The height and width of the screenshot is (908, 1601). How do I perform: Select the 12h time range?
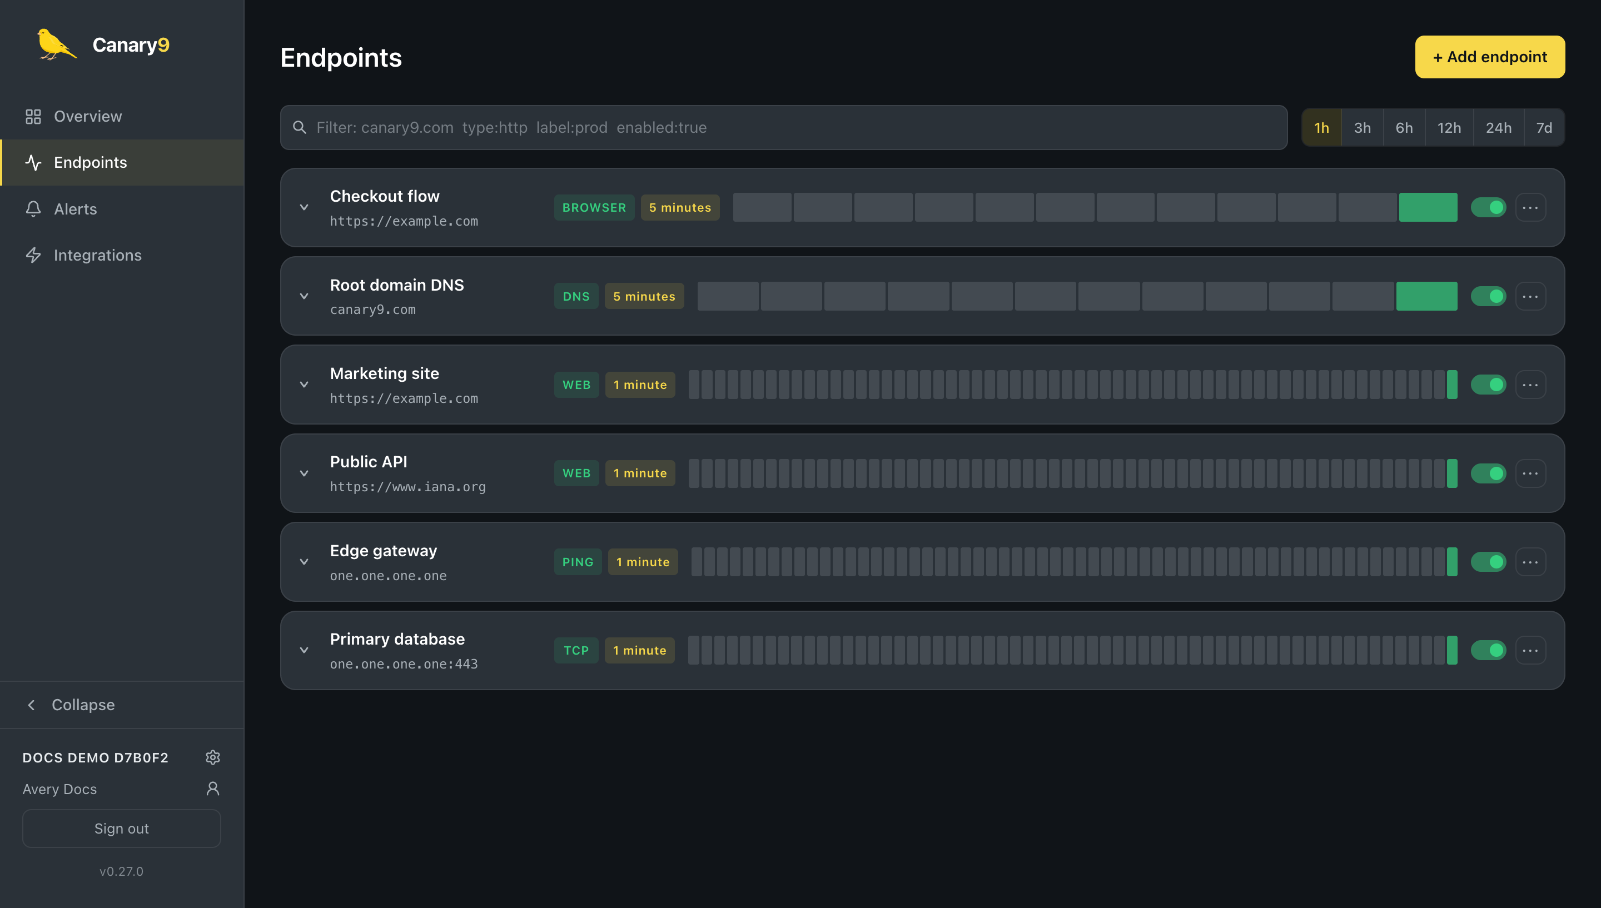[1449, 128]
